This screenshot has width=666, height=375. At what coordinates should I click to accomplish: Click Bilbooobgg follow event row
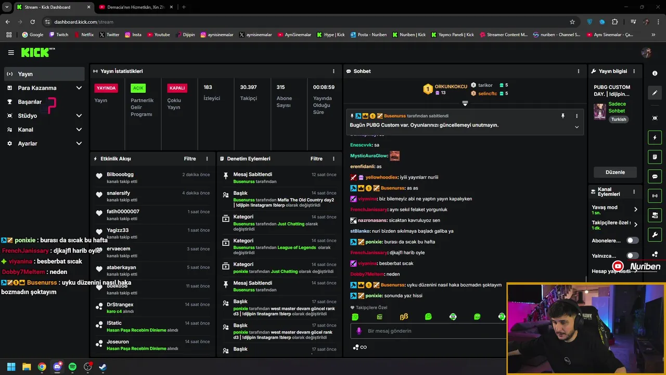point(153,178)
